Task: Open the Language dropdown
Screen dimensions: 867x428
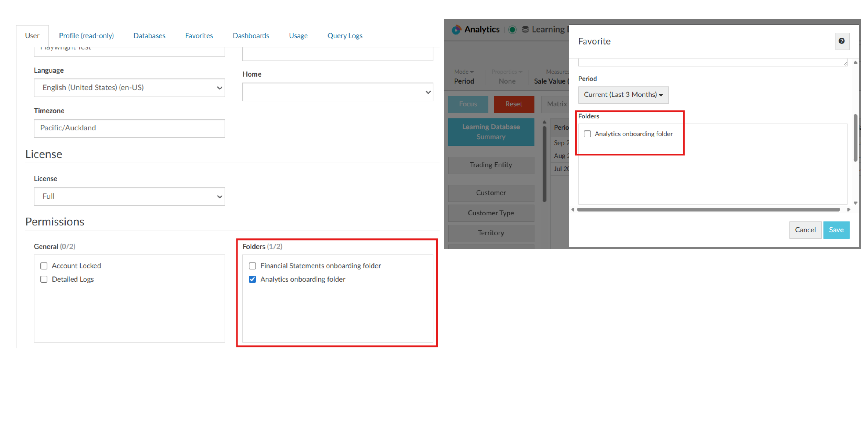Action: pyautogui.click(x=129, y=88)
